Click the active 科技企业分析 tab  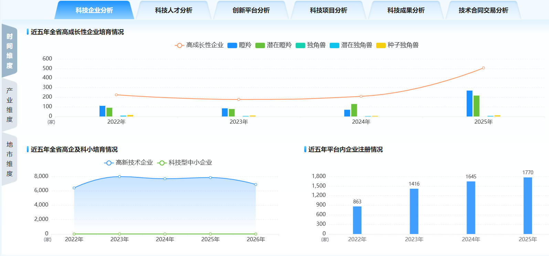pyautogui.click(x=94, y=10)
